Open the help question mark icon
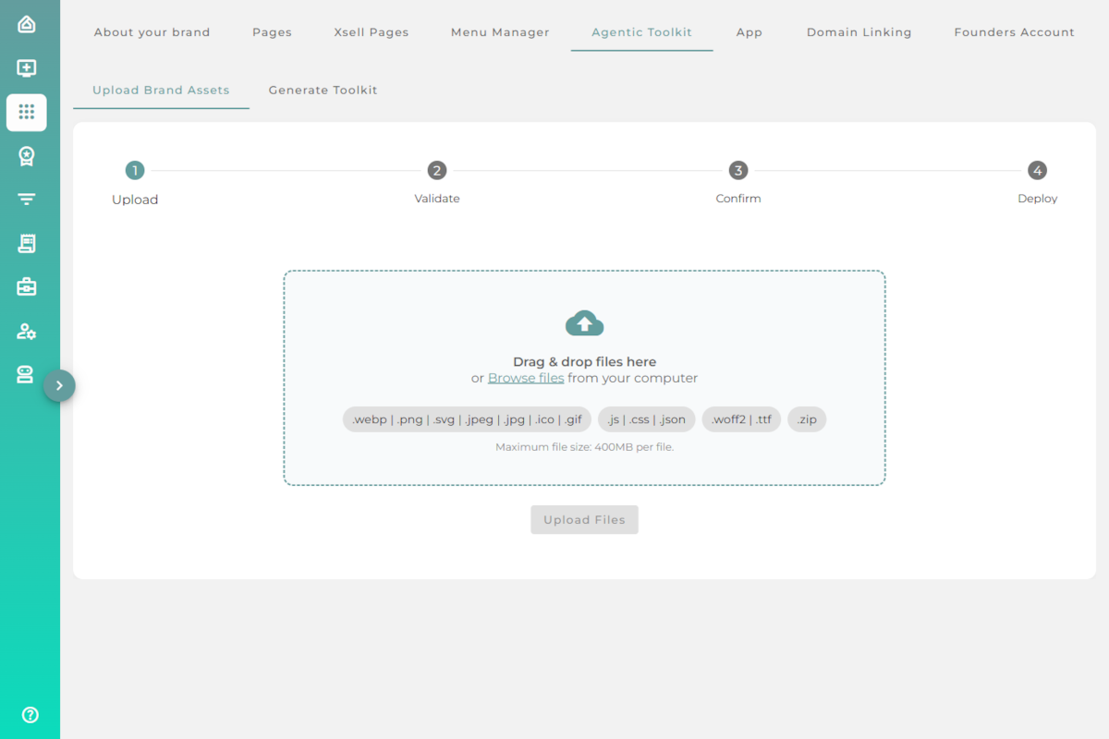The height and width of the screenshot is (739, 1109). click(30, 714)
